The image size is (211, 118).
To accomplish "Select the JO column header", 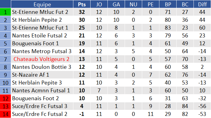I will click(x=99, y=4).
